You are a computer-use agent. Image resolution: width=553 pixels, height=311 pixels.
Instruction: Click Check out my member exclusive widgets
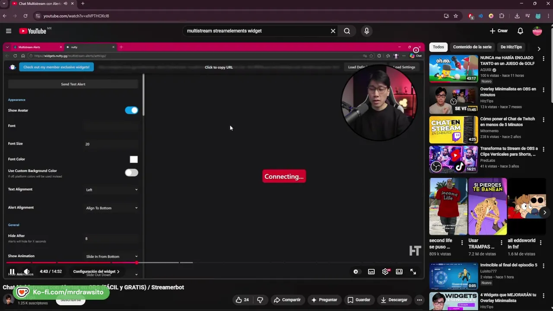pyautogui.click(x=56, y=67)
